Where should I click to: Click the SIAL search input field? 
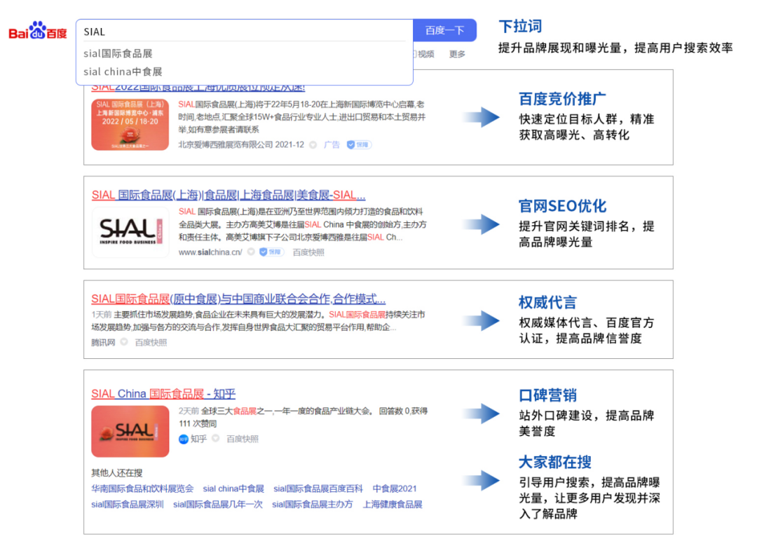[245, 32]
